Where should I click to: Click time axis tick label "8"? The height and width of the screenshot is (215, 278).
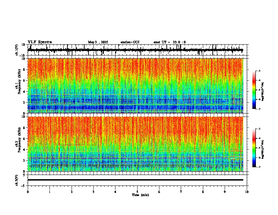coord(203,192)
